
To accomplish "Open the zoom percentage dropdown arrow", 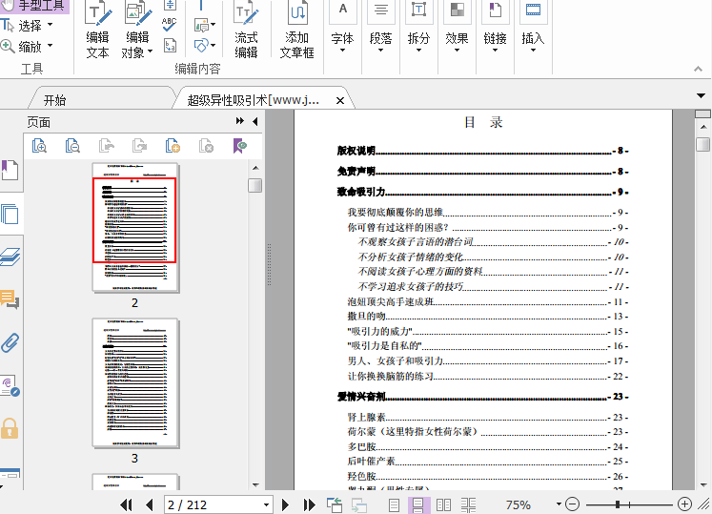I will (558, 504).
